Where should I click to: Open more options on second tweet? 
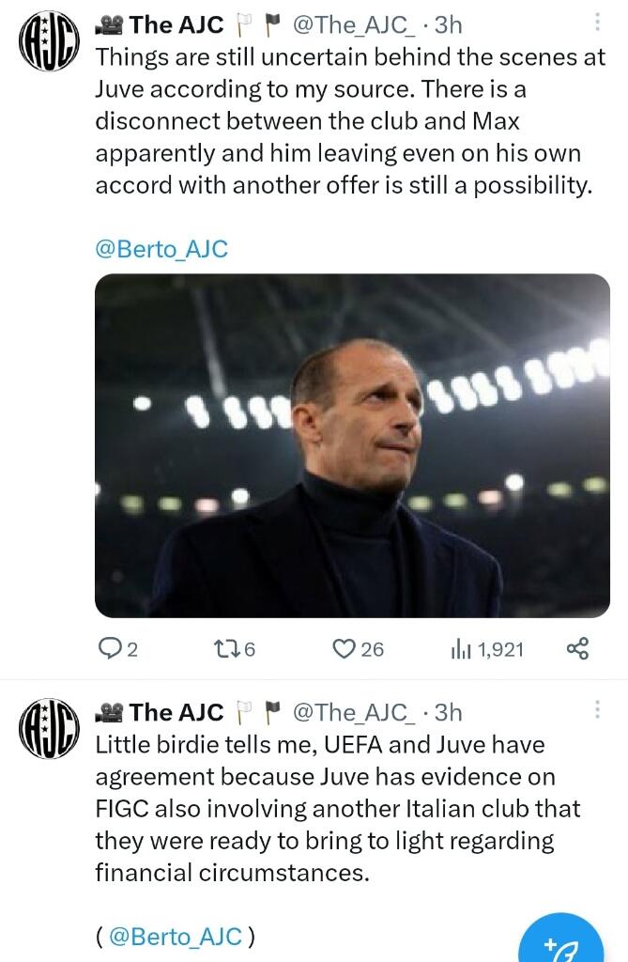pos(600,710)
